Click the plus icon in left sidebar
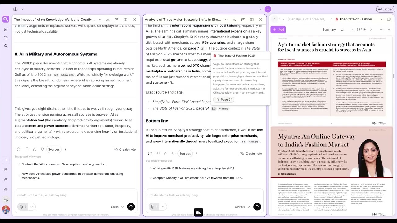Viewport: 397px width, 223px height. [x=6, y=160]
